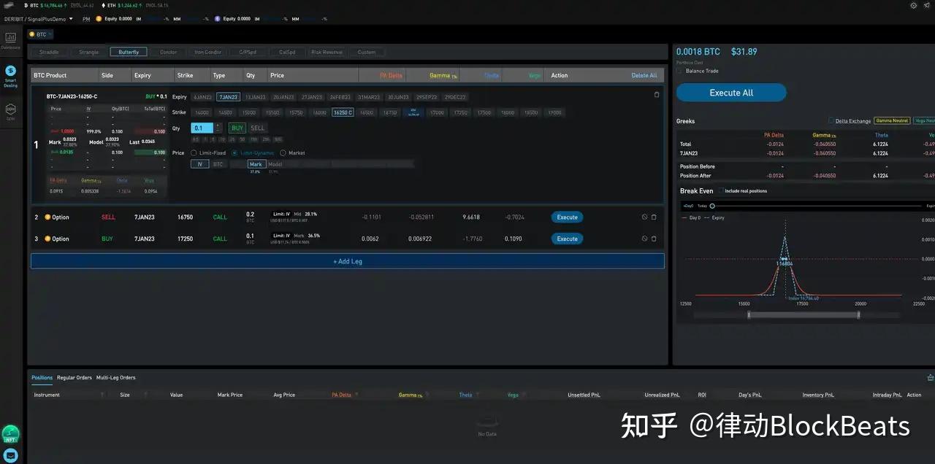Select the Strangle strategy tab
Viewport: 935px width, 464px height.
click(x=88, y=52)
